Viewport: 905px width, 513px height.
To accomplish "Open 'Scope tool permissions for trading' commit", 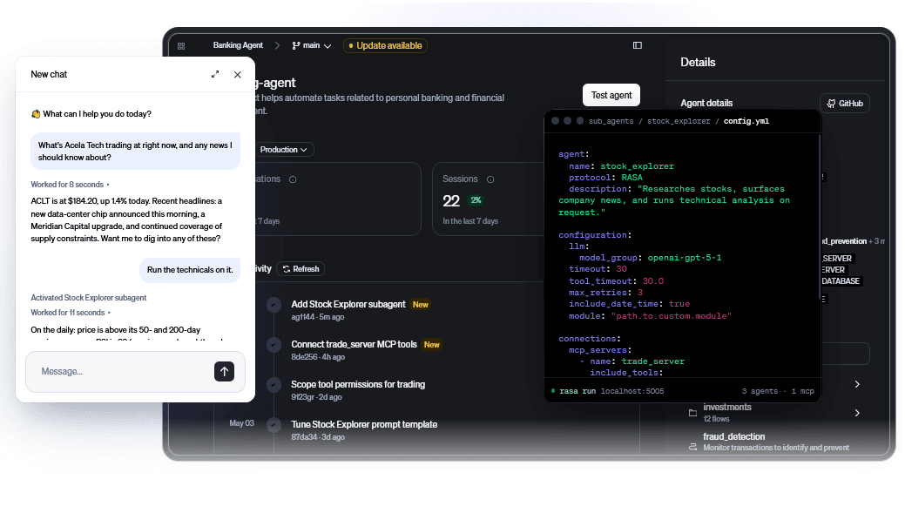I will click(x=358, y=384).
